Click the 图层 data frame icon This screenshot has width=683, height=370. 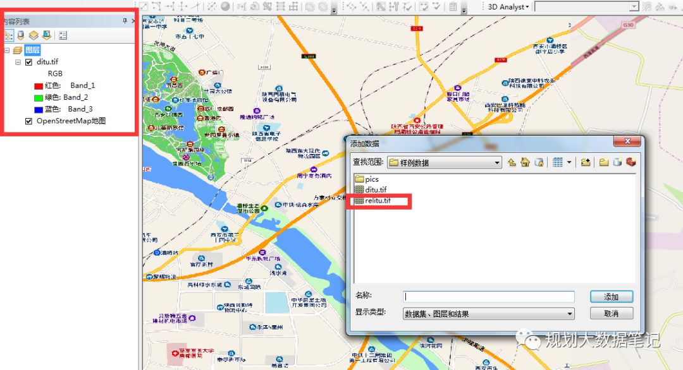pos(18,50)
